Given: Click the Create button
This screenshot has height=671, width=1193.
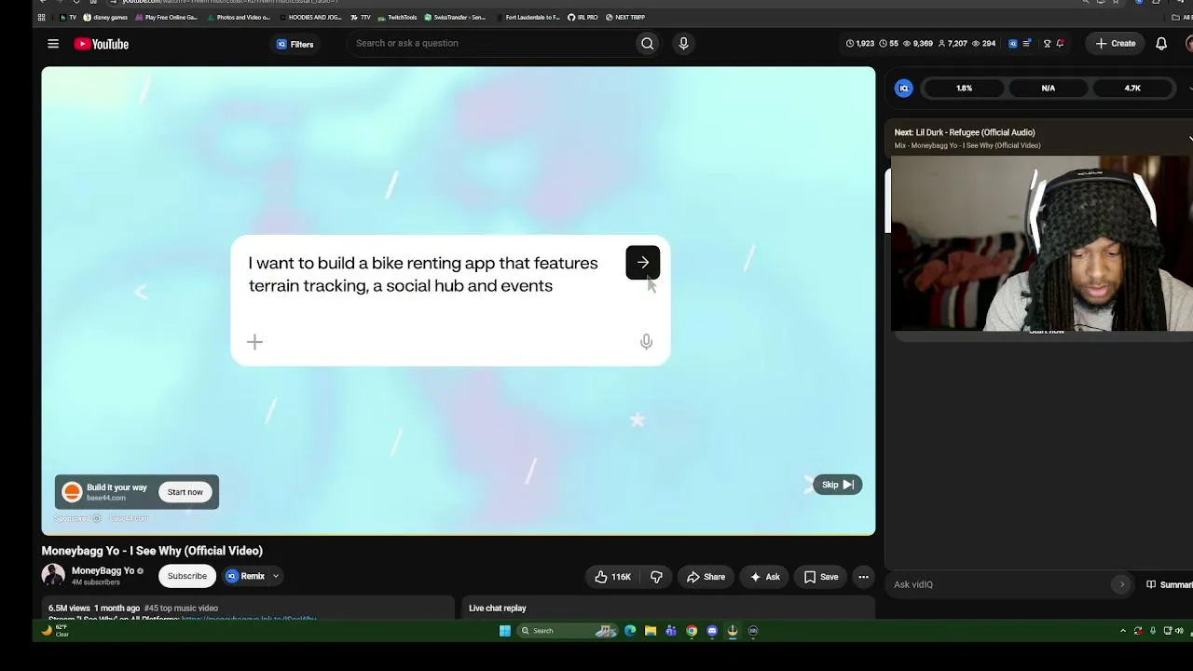Looking at the screenshot, I should [1115, 44].
